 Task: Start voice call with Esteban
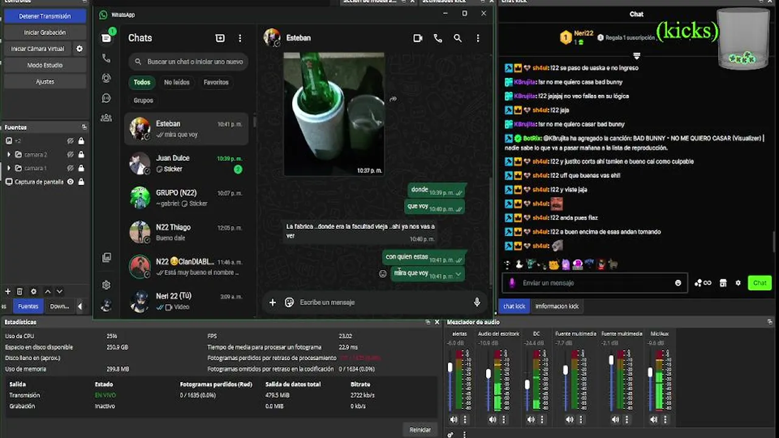(x=438, y=38)
